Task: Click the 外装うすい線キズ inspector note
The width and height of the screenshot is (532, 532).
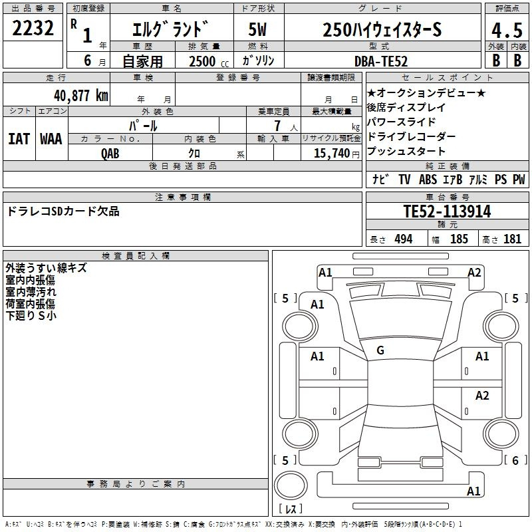Action: tap(46, 268)
